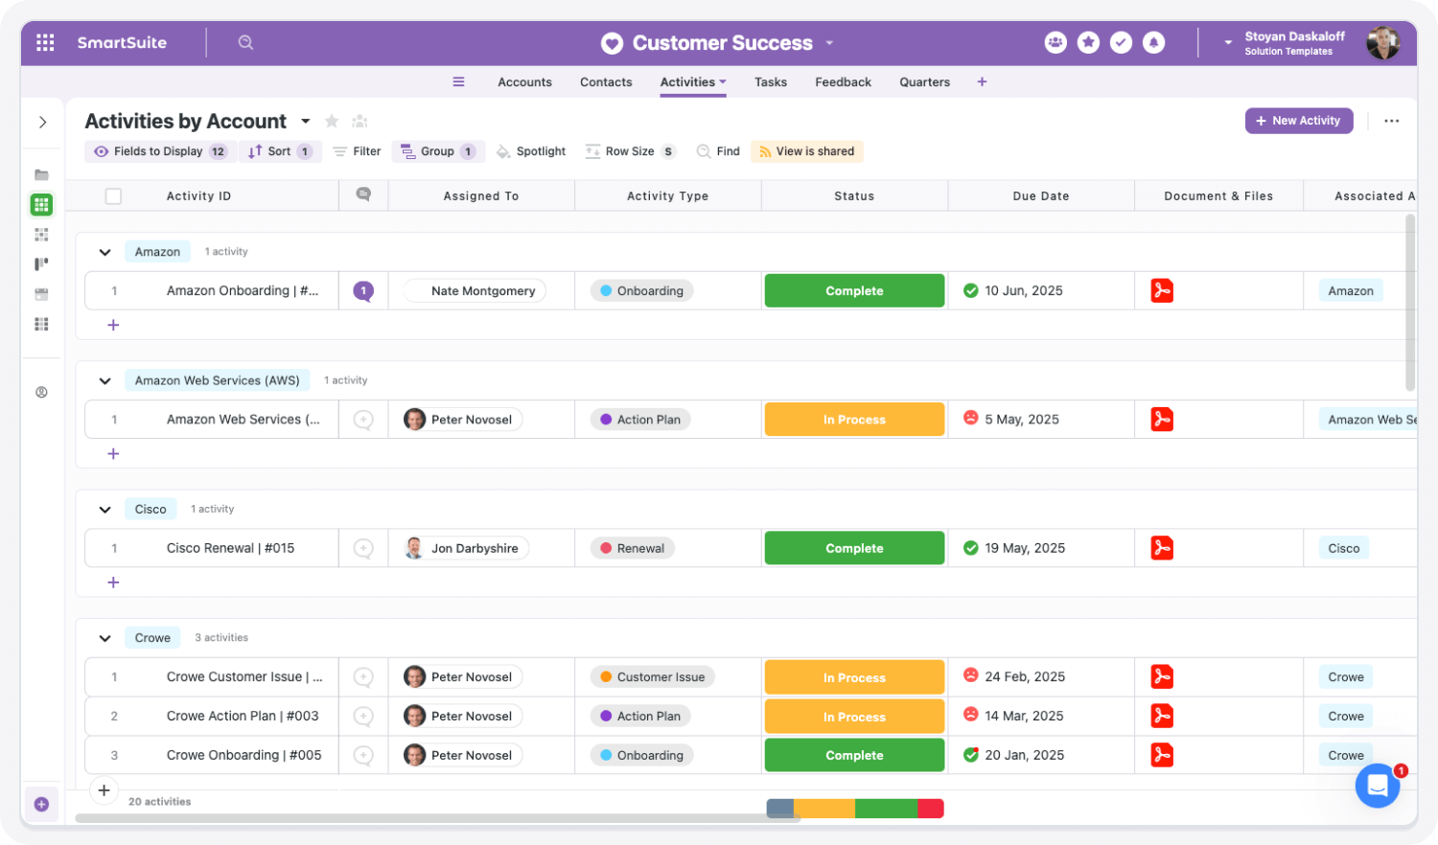Image resolution: width=1438 pixels, height=845 pixels.
Task: Click In Process status for Crowe Customer Issue
Action: point(854,677)
